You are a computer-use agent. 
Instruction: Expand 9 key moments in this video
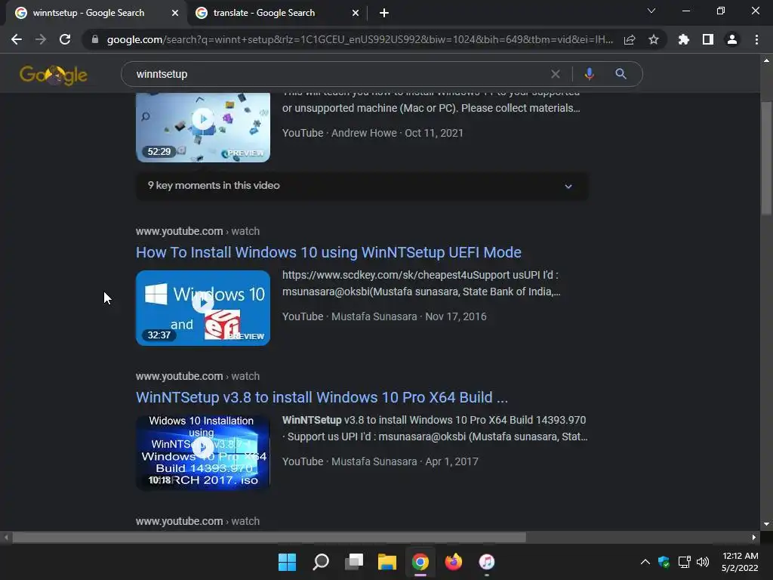click(x=362, y=186)
